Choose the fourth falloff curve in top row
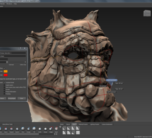Screen dimensions: 152x138 pos(78,128)
